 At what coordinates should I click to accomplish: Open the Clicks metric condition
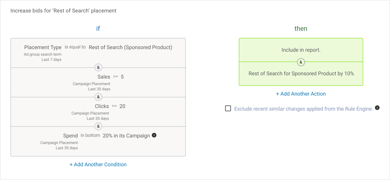[102, 106]
